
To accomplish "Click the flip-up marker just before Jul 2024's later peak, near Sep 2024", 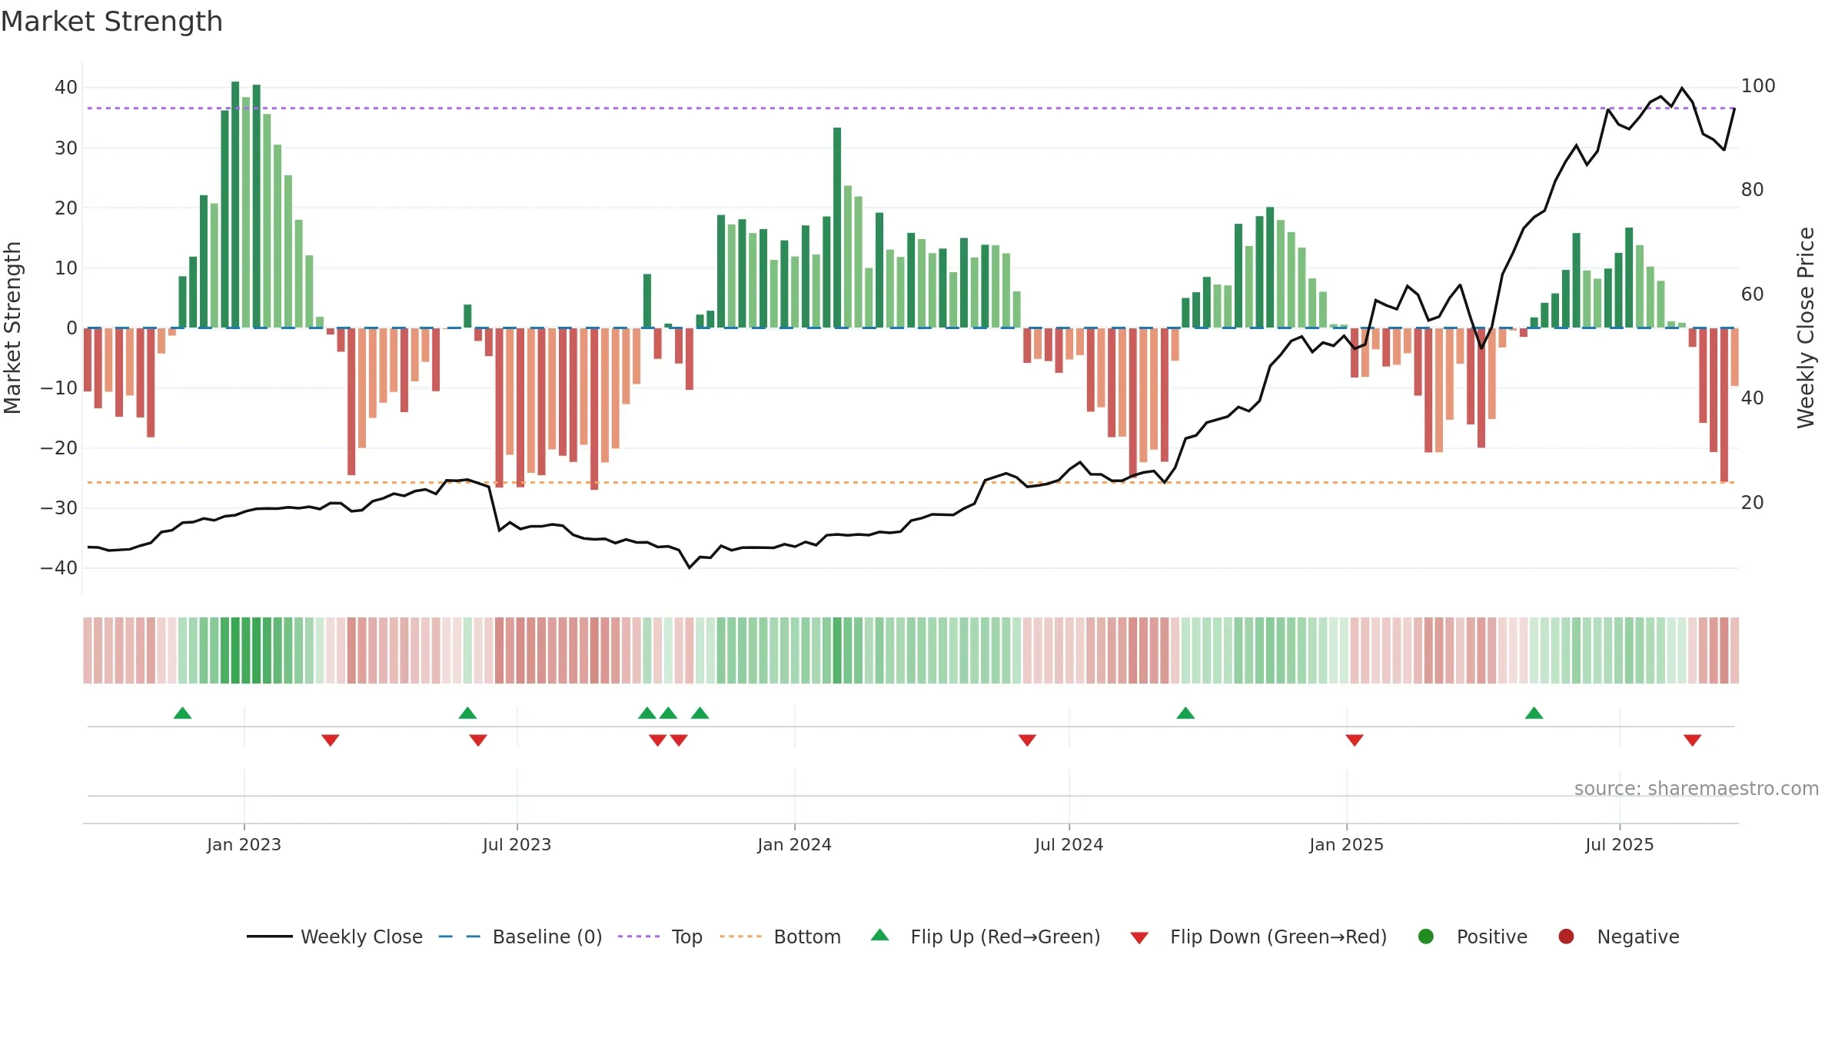I will pyautogui.click(x=1185, y=713).
